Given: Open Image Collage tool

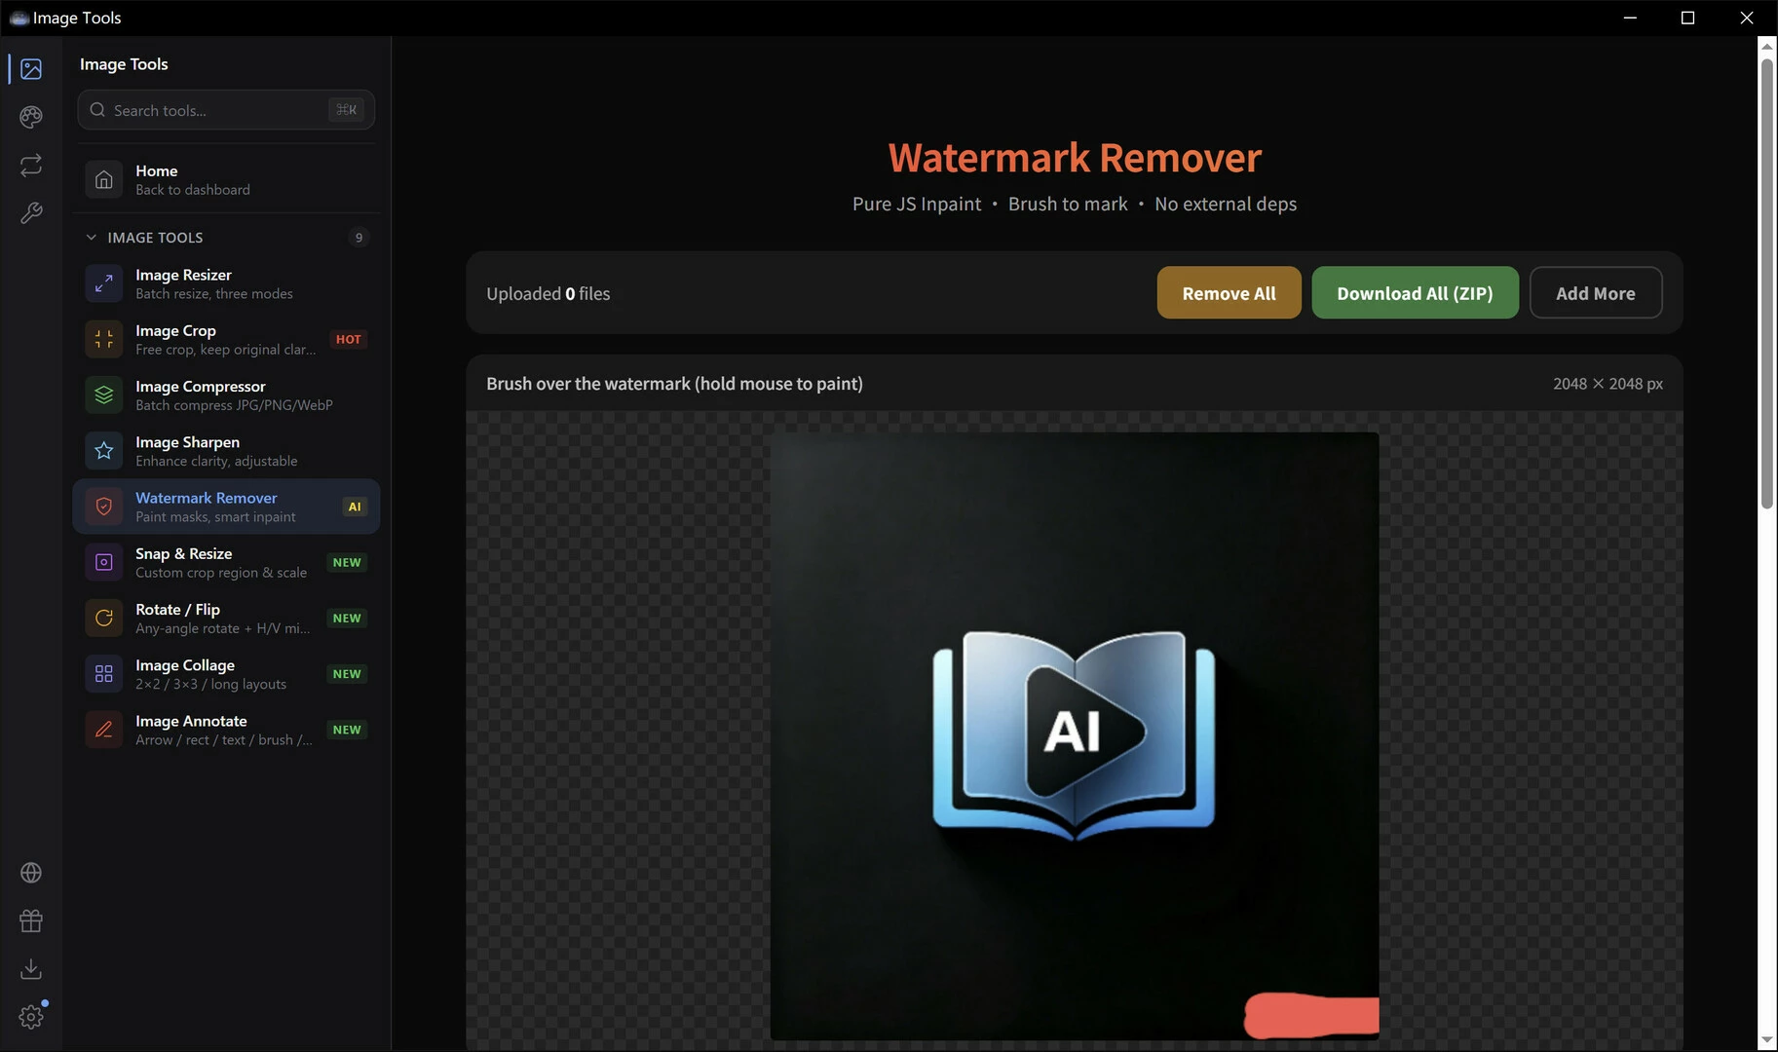Looking at the screenshot, I should click(226, 674).
